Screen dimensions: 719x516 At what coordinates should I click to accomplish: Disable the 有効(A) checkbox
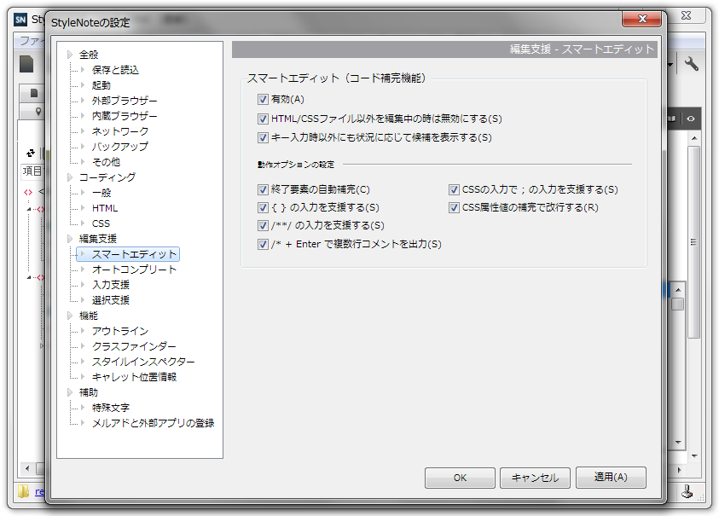[264, 99]
